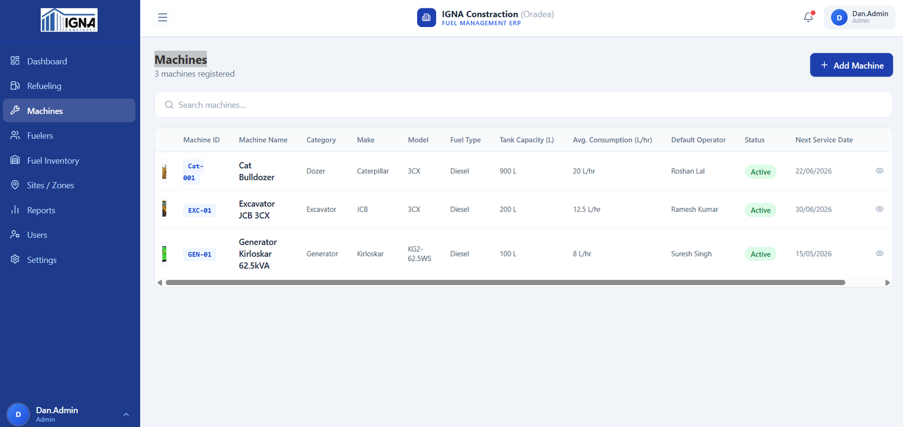Click operator name Roshan Lal
The height and width of the screenshot is (427, 903).
pos(687,171)
